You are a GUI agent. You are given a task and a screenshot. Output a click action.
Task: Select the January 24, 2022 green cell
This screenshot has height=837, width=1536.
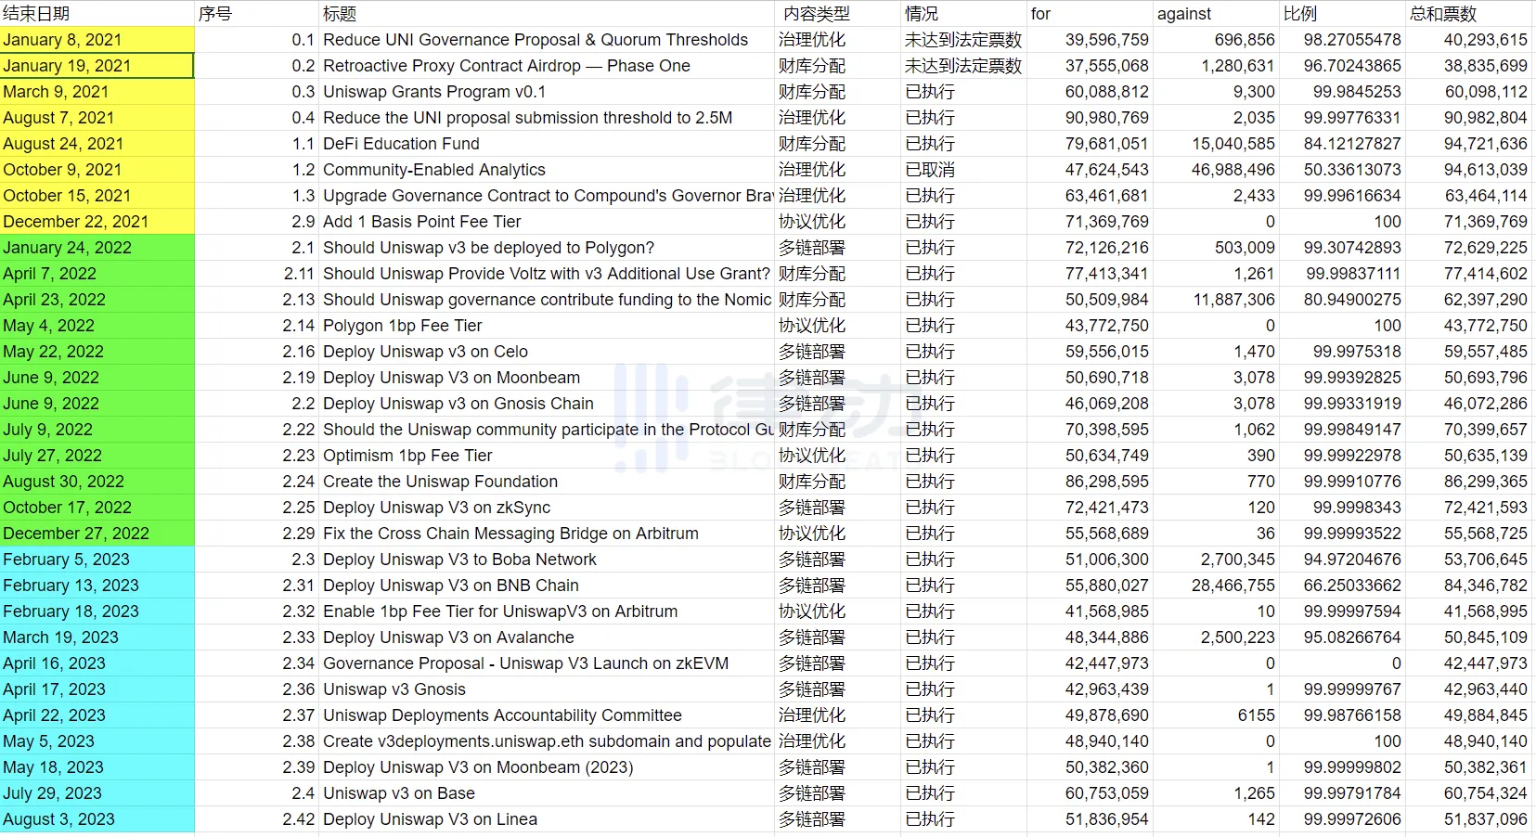click(97, 248)
